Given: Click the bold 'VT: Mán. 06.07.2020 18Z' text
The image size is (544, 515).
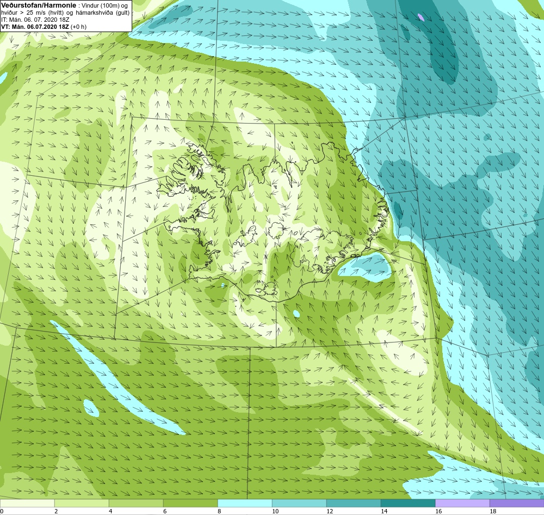Looking at the screenshot, I should pos(35,27).
